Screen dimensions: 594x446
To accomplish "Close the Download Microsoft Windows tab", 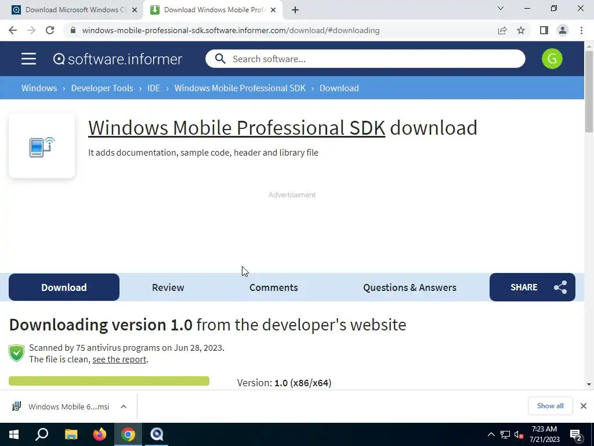I will coord(135,10).
